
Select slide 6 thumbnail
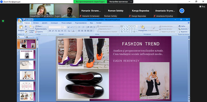(28, 96)
